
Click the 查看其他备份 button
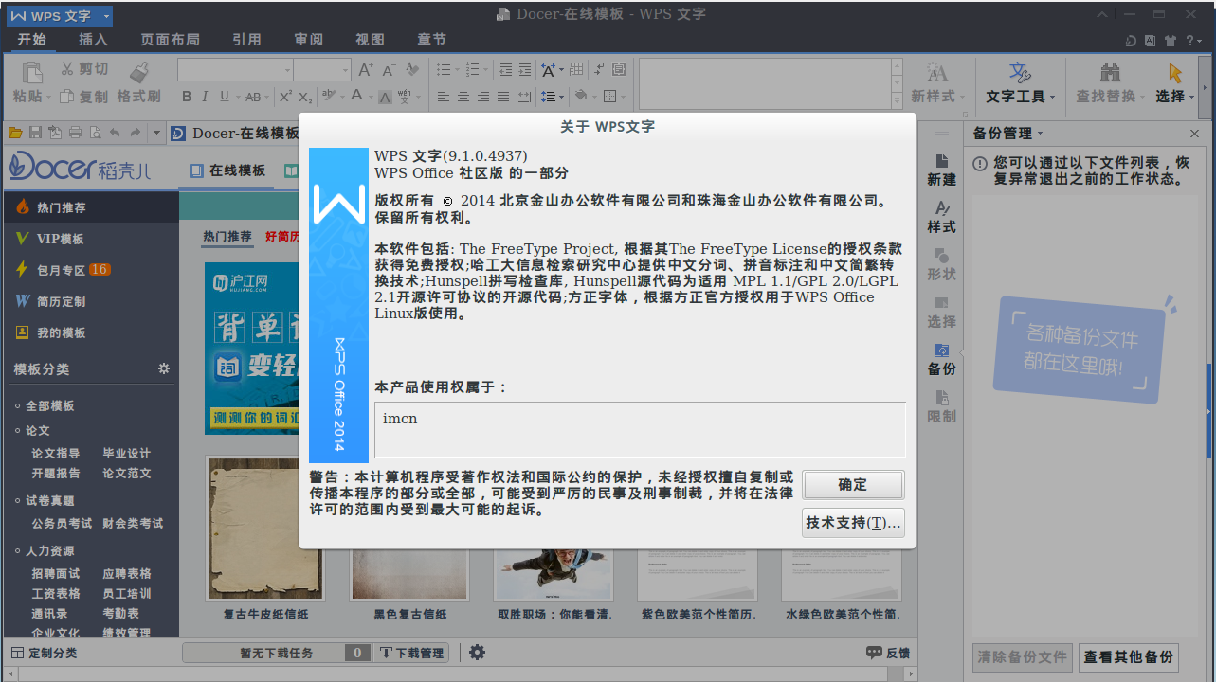1128,656
